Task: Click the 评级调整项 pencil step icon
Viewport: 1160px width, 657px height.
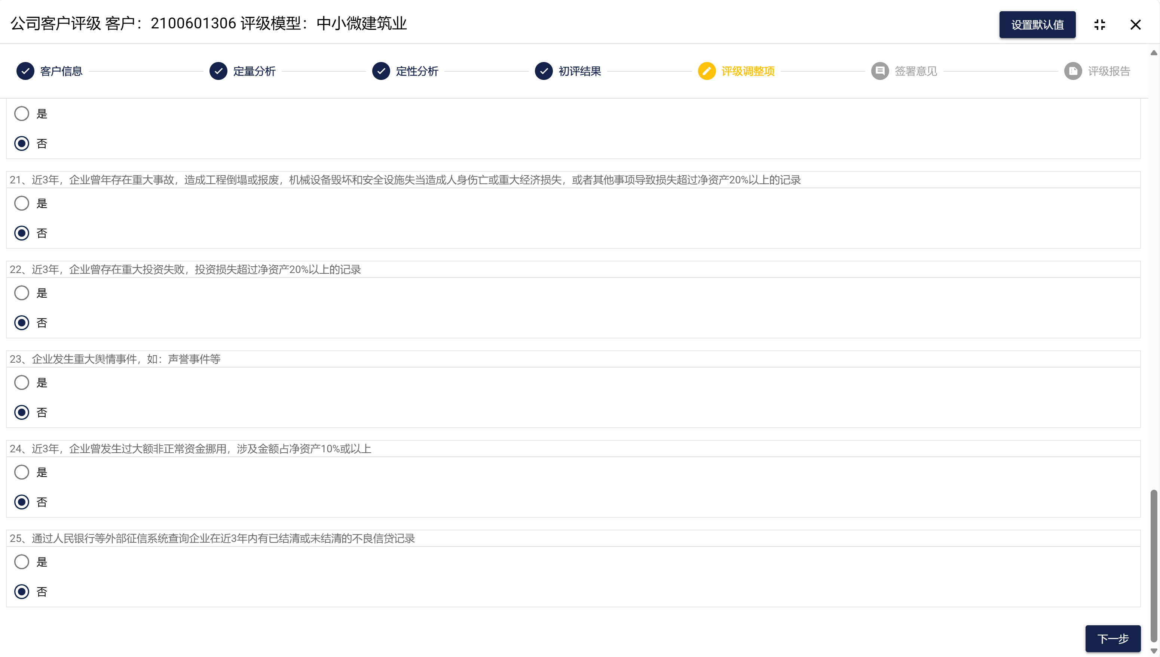Action: (x=707, y=71)
